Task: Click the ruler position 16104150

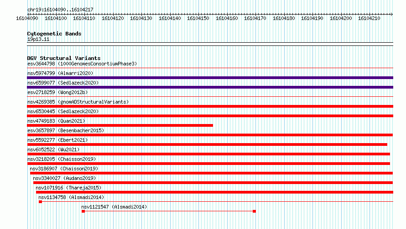Action: pyautogui.click(x=198, y=18)
